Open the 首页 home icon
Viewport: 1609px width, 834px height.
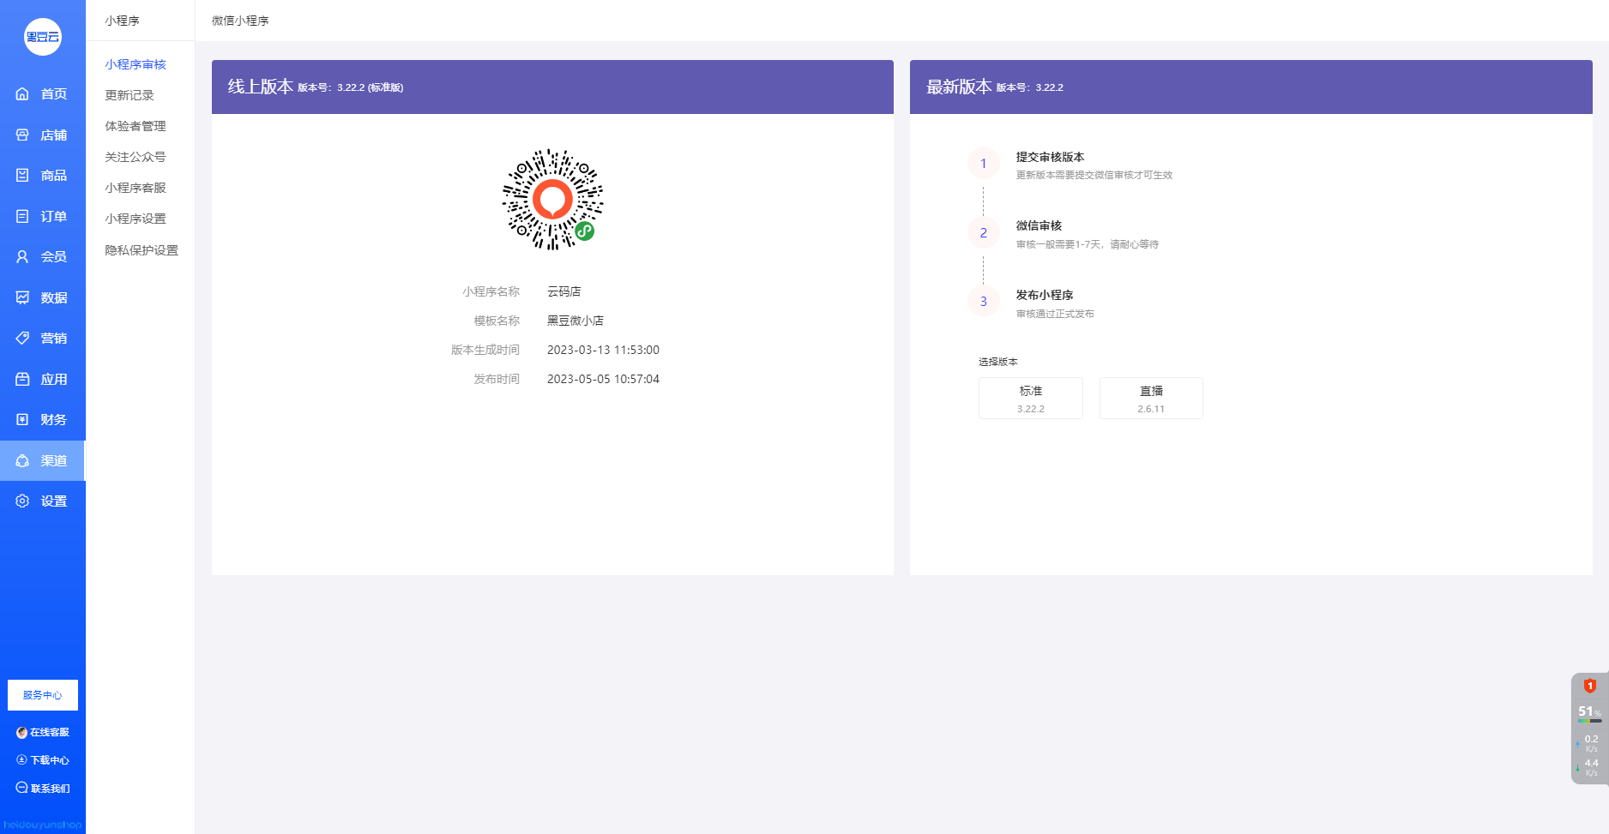(22, 94)
